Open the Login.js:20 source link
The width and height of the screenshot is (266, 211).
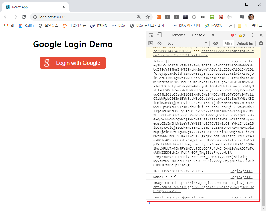click(241, 183)
